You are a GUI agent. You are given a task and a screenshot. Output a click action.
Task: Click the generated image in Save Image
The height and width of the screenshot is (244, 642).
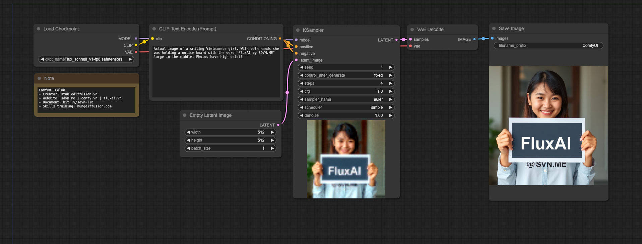coord(548,126)
